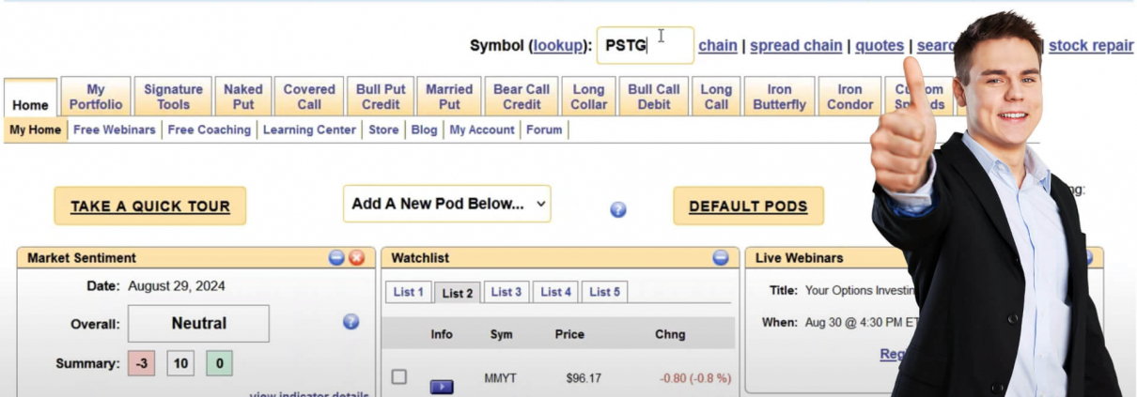Click the red -3 summary box
This screenshot has width=1137, height=397.
pos(141,363)
